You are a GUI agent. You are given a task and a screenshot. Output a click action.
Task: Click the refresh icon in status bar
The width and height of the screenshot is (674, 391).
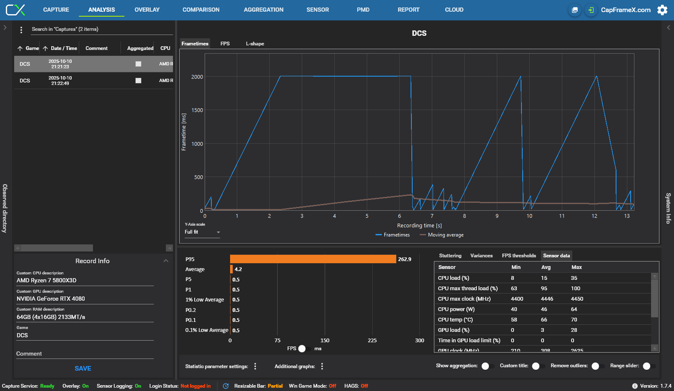pyautogui.click(x=226, y=386)
